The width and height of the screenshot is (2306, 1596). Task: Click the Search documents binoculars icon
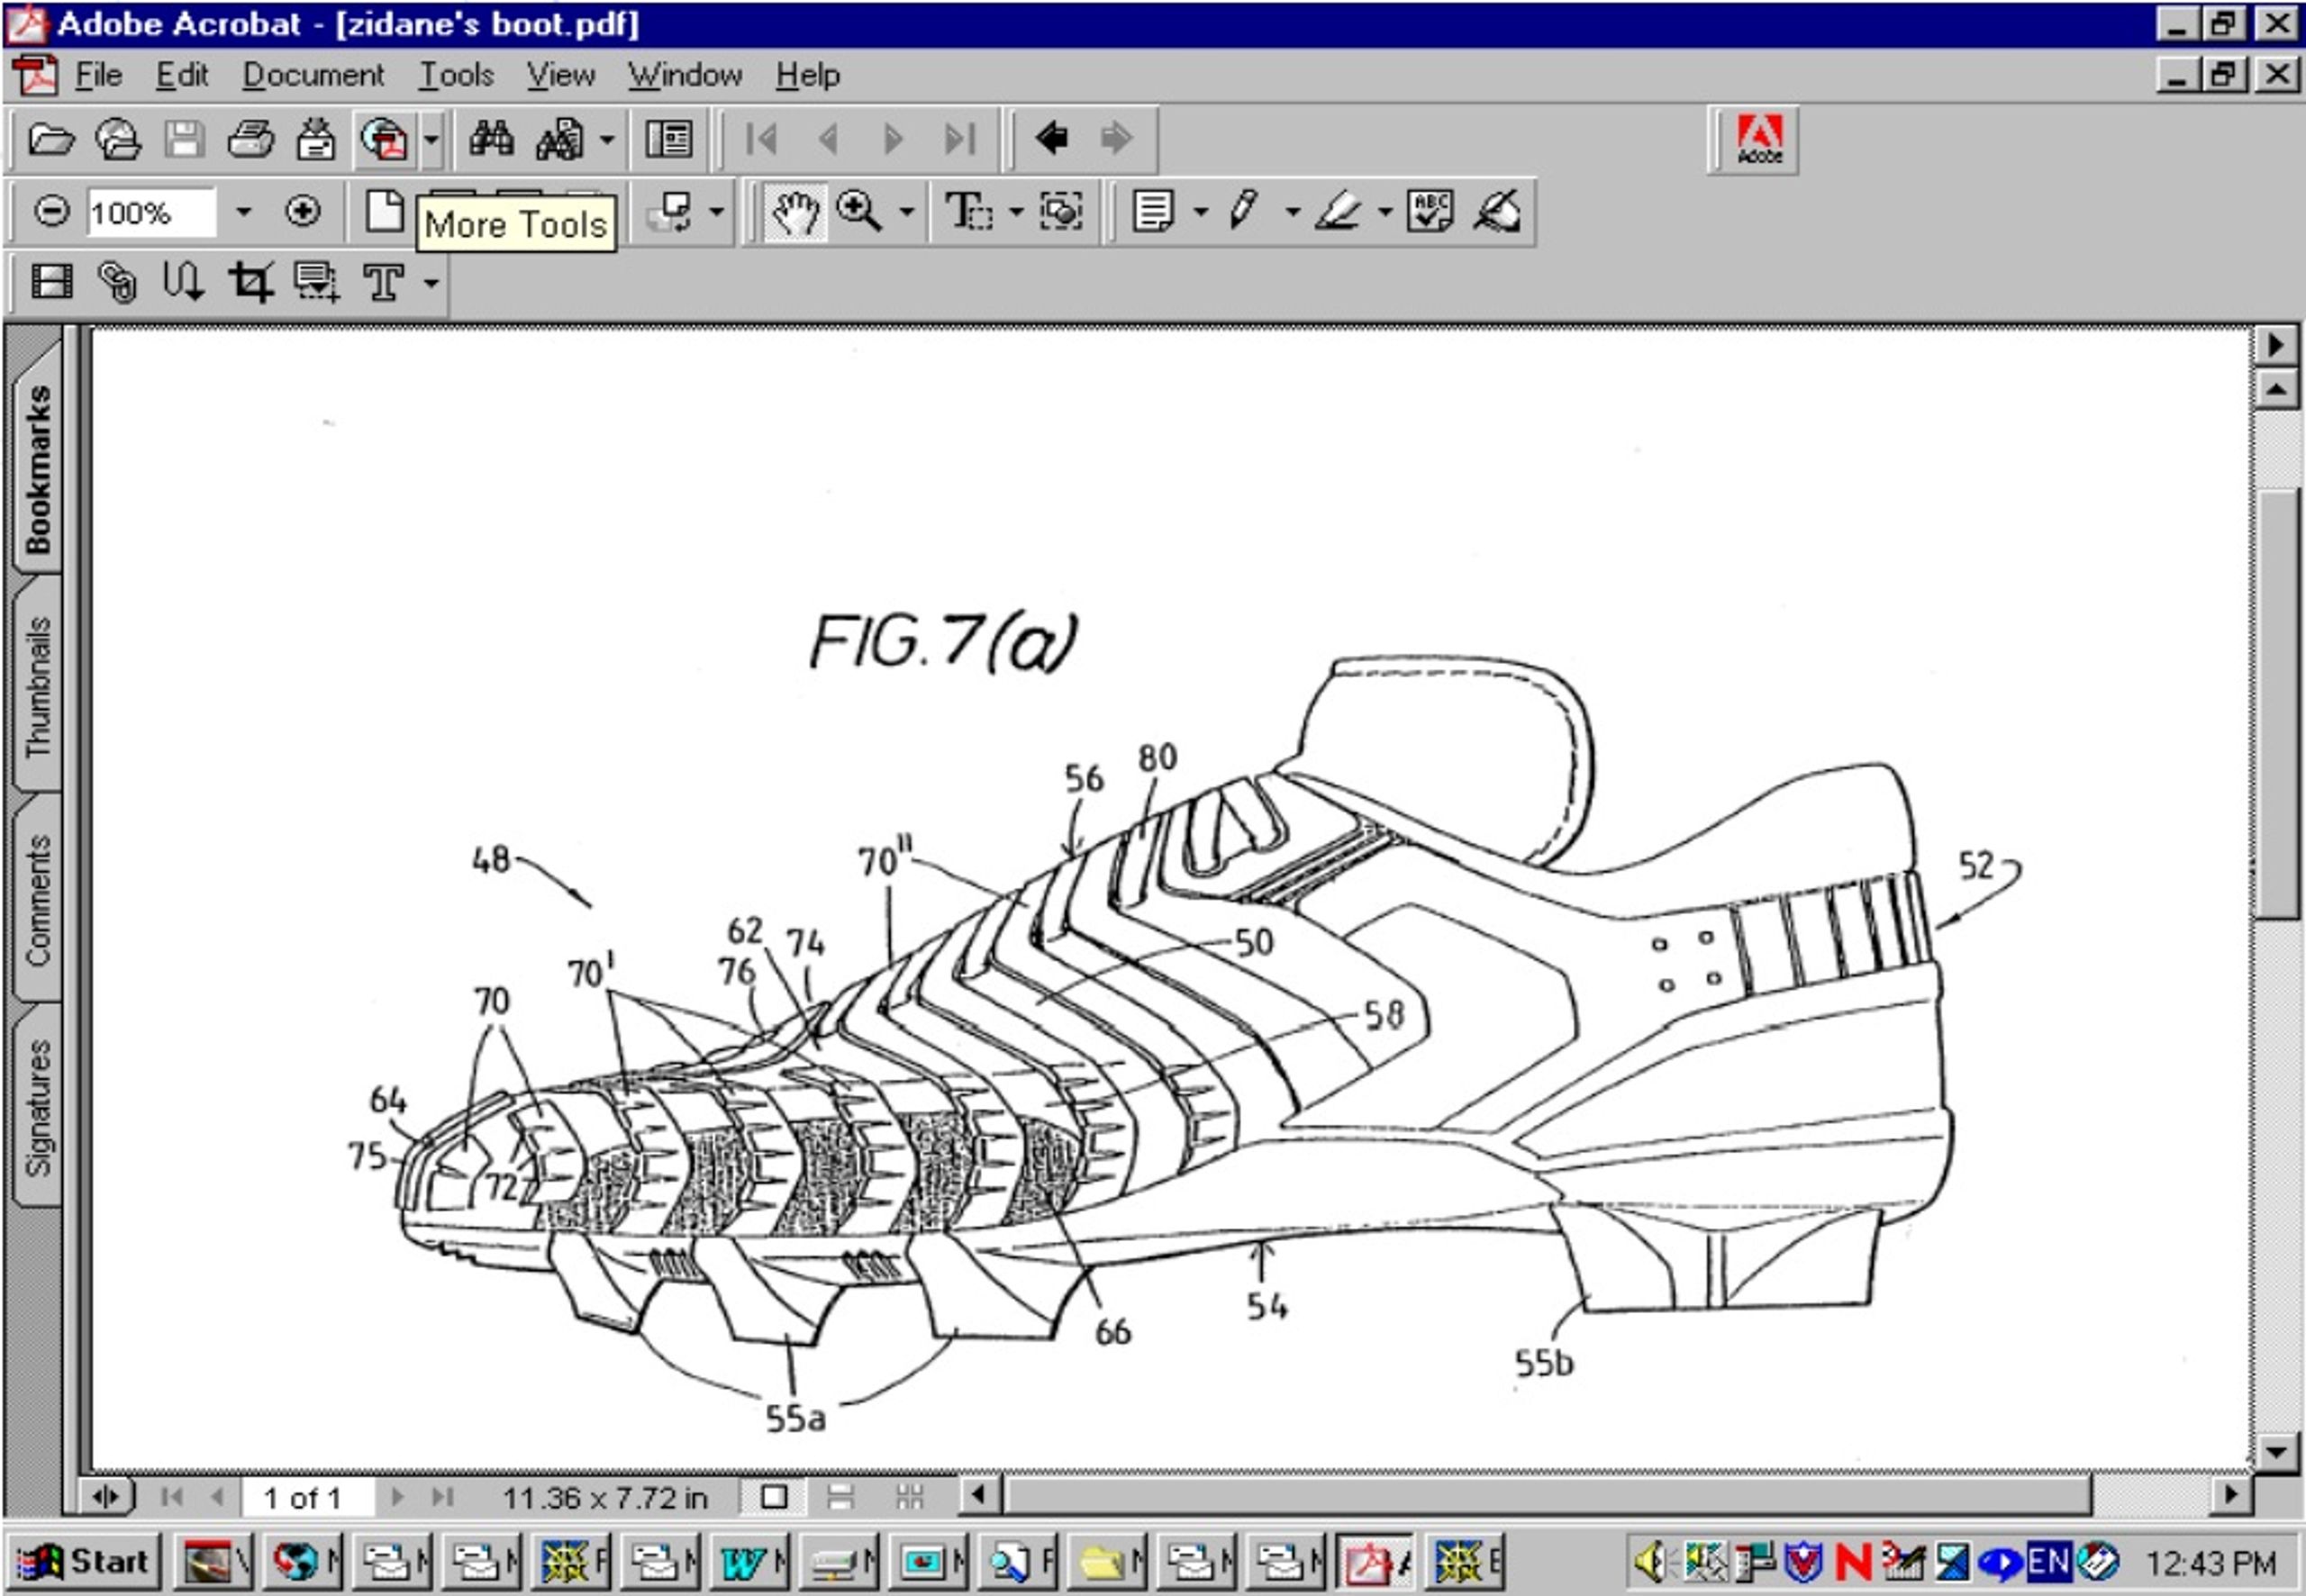pos(560,139)
